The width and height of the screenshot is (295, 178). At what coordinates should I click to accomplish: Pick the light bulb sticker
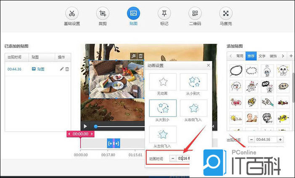pyautogui.click(x=236, y=118)
